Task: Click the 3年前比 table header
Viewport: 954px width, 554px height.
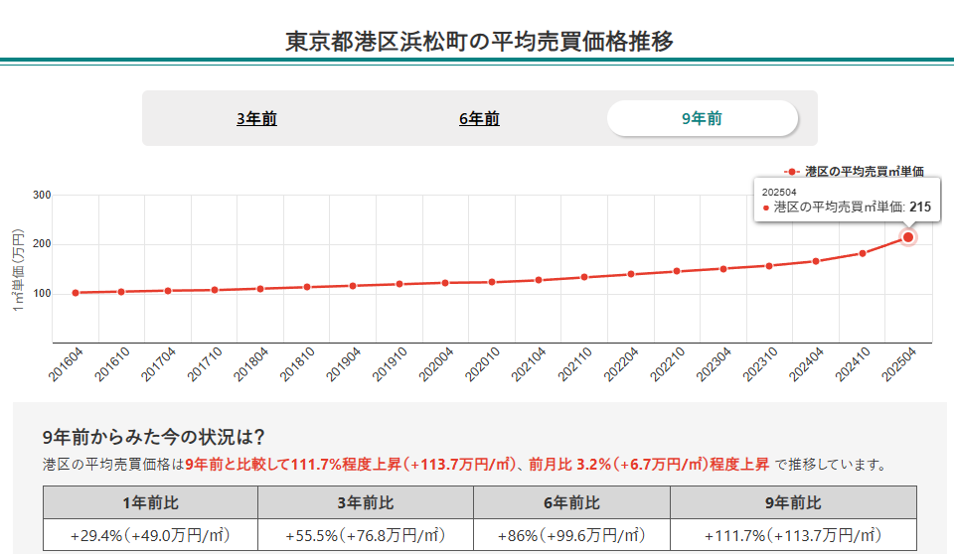Action: click(366, 502)
